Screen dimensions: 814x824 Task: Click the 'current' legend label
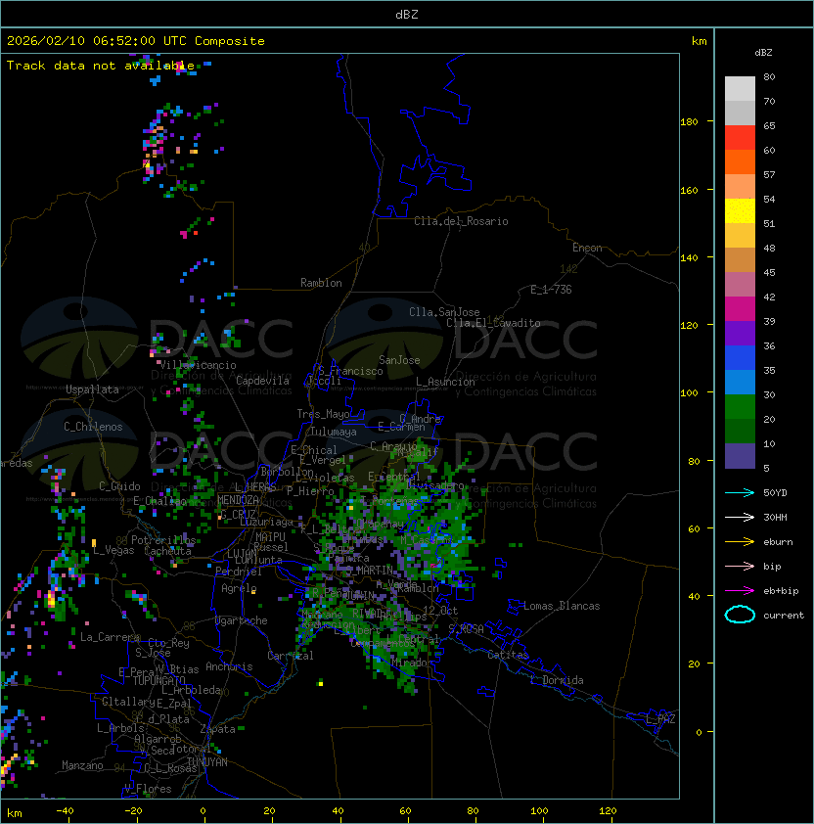[x=784, y=616]
